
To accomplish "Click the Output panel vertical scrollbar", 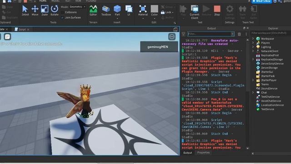I will point(247,66).
